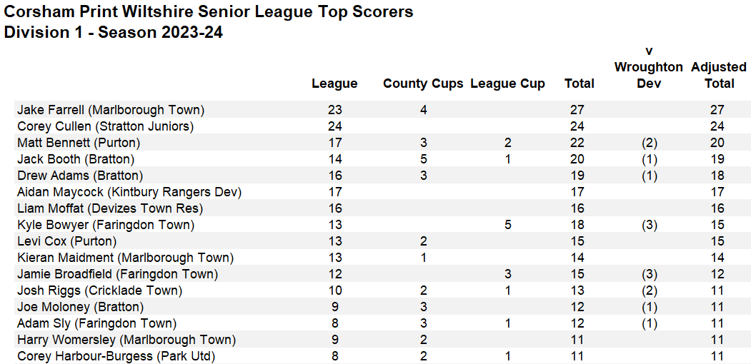Select the County Cups column header
This screenshot has width=751, height=364.
(x=423, y=84)
